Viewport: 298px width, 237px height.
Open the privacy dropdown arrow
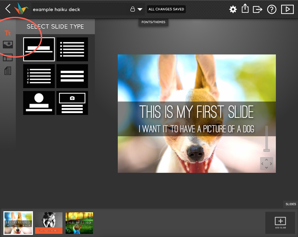click(140, 9)
